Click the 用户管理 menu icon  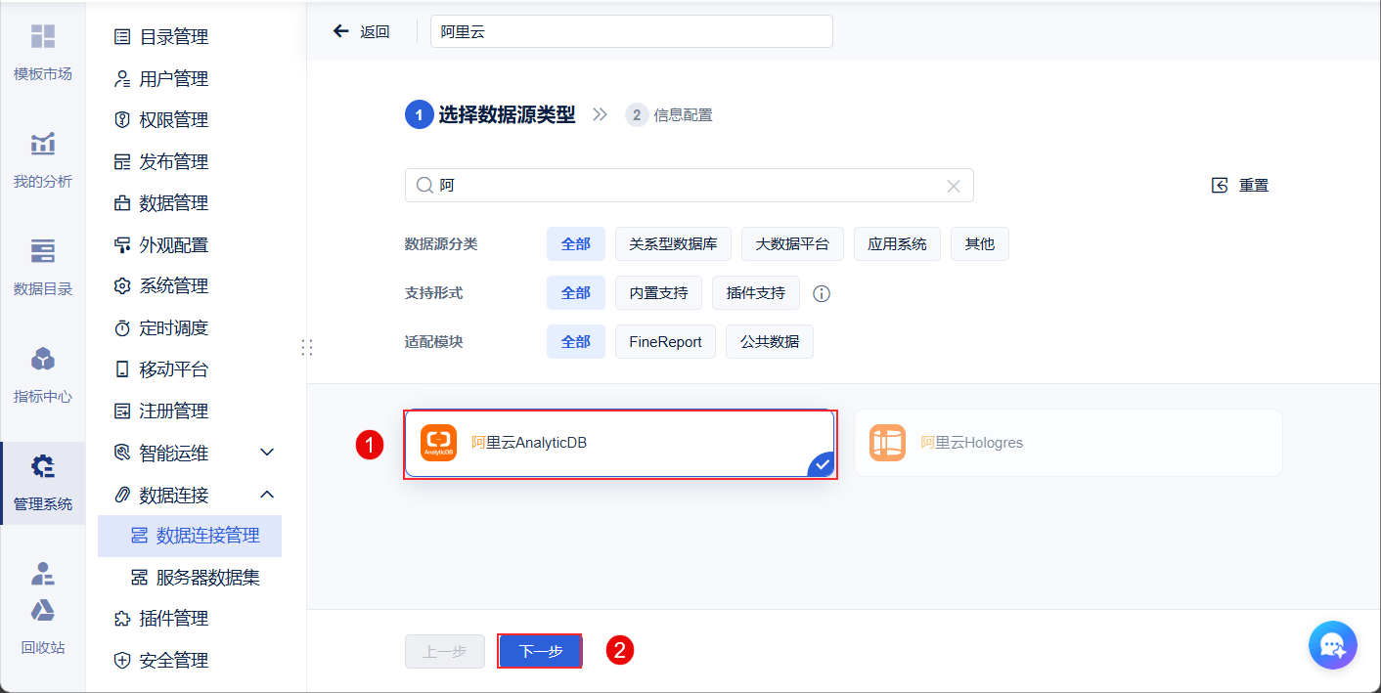point(122,79)
